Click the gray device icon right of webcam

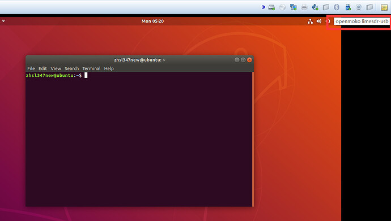pyautogui.click(x=369, y=7)
